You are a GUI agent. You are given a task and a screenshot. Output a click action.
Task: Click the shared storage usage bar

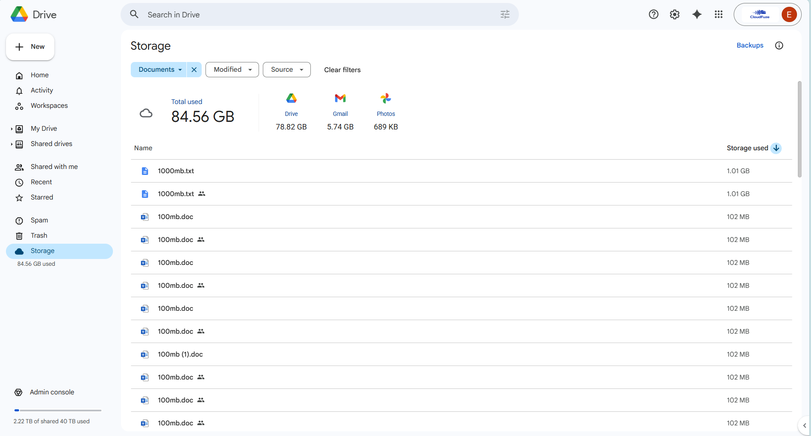(58, 410)
